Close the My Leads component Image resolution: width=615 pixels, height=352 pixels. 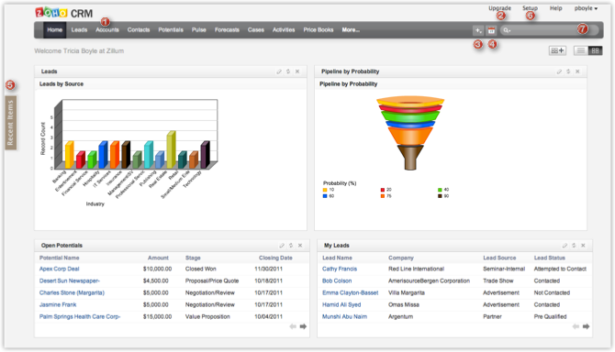click(583, 246)
